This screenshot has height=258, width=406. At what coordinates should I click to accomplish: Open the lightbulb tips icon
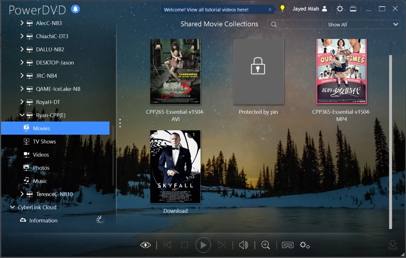pos(282,9)
